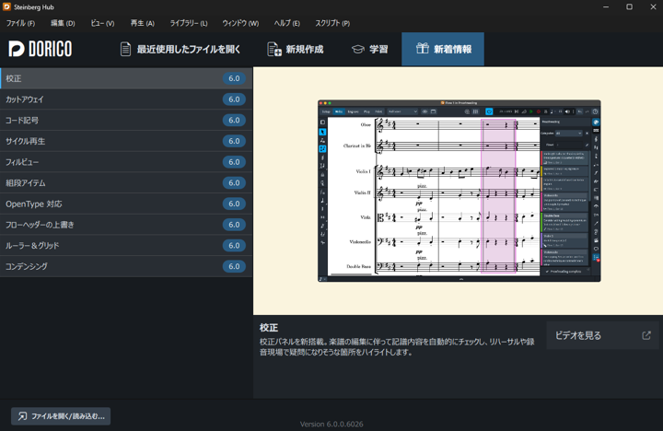Switch to 学習 tab
The image size is (663, 431).
pos(369,49)
